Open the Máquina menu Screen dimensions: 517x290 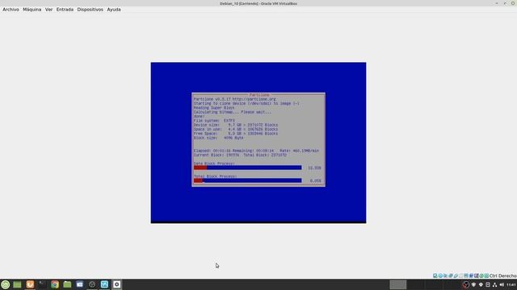(32, 10)
